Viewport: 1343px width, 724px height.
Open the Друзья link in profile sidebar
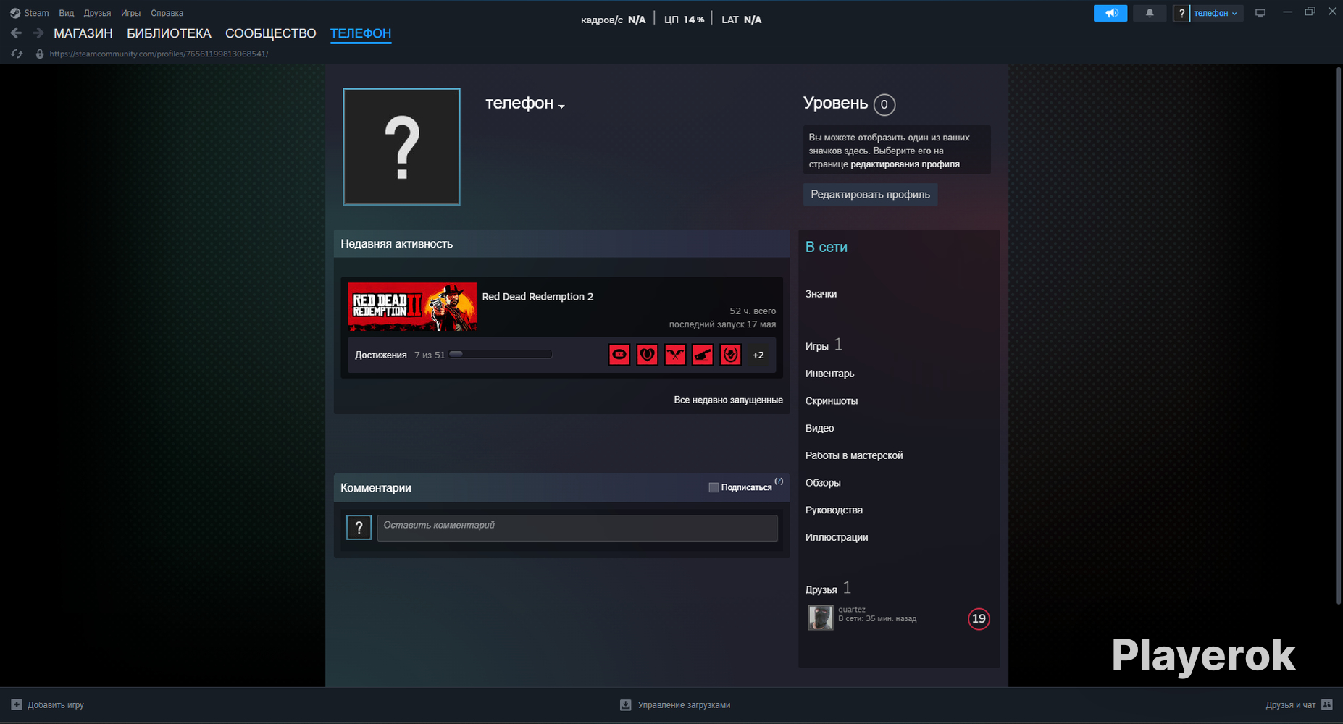pyautogui.click(x=821, y=589)
